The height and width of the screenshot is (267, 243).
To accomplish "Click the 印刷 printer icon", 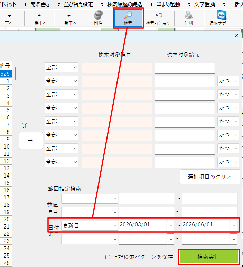I will 189,16.
